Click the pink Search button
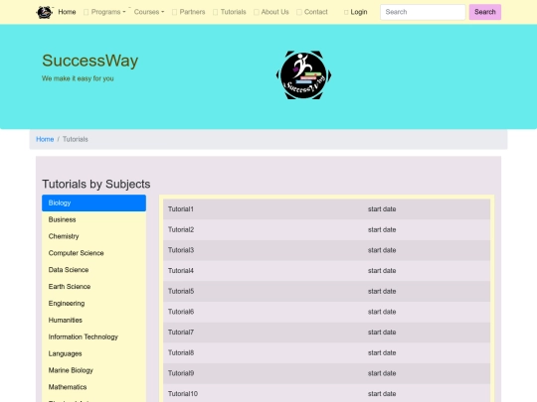This screenshot has width=537, height=402. [x=485, y=12]
